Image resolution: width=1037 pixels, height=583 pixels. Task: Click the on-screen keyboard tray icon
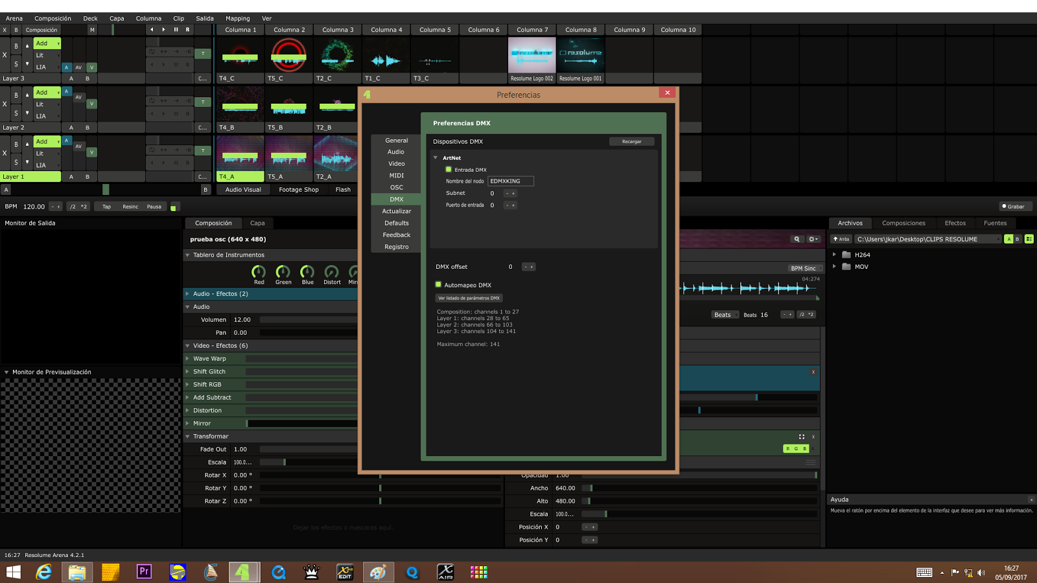tap(924, 572)
